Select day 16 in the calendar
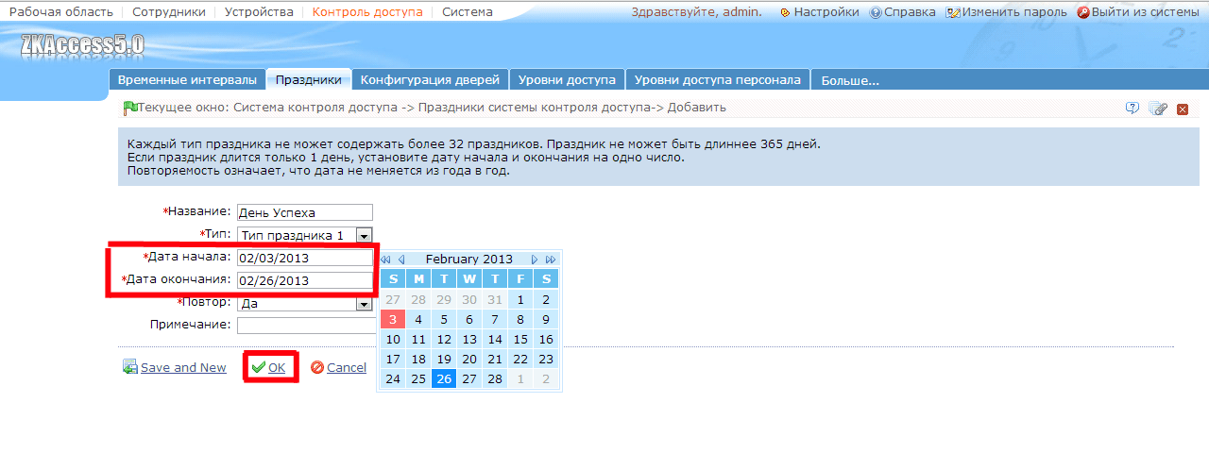Viewport: 1209px width, 453px height. 546,339
